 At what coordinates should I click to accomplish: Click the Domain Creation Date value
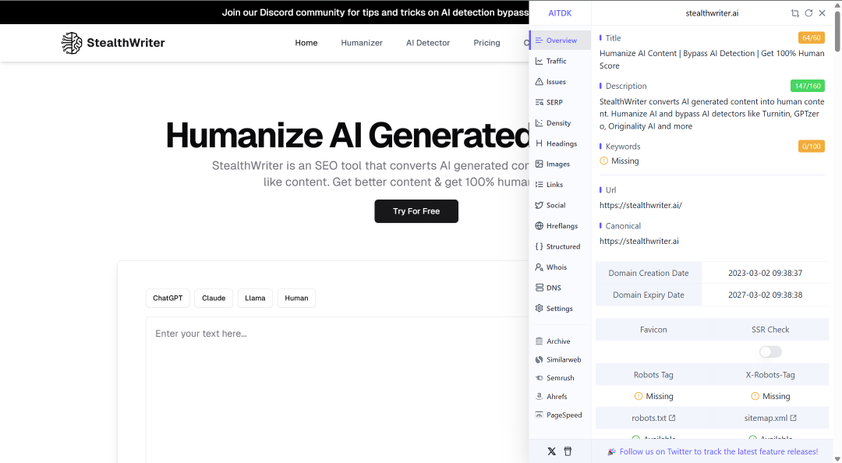point(766,273)
